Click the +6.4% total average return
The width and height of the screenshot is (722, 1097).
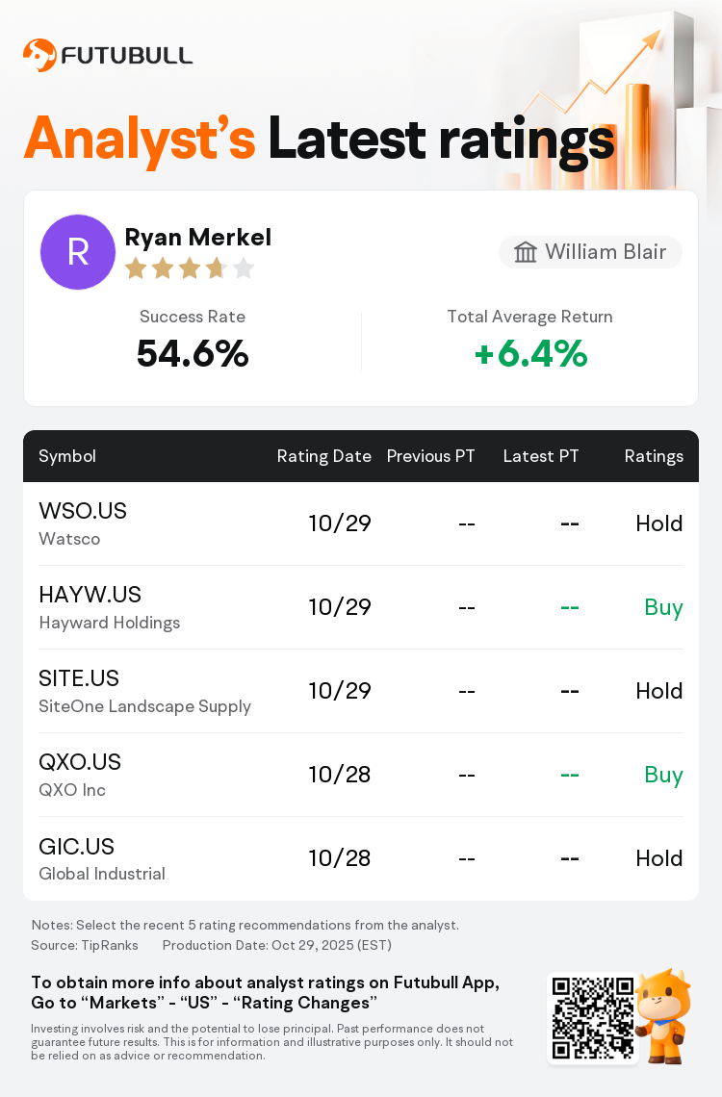pyautogui.click(x=530, y=354)
